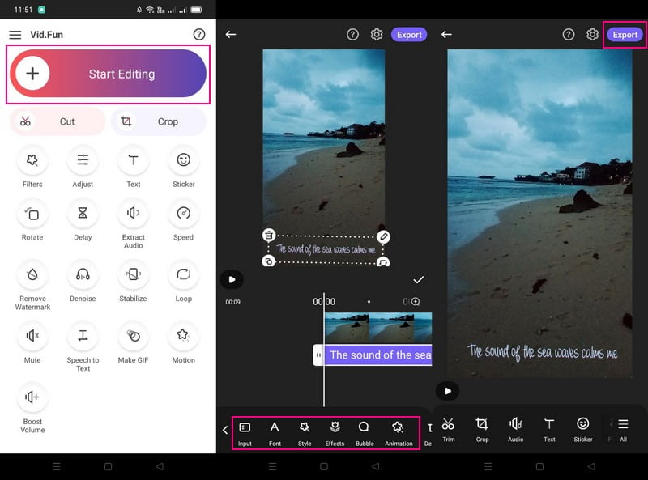Play the video preview

pos(232,279)
